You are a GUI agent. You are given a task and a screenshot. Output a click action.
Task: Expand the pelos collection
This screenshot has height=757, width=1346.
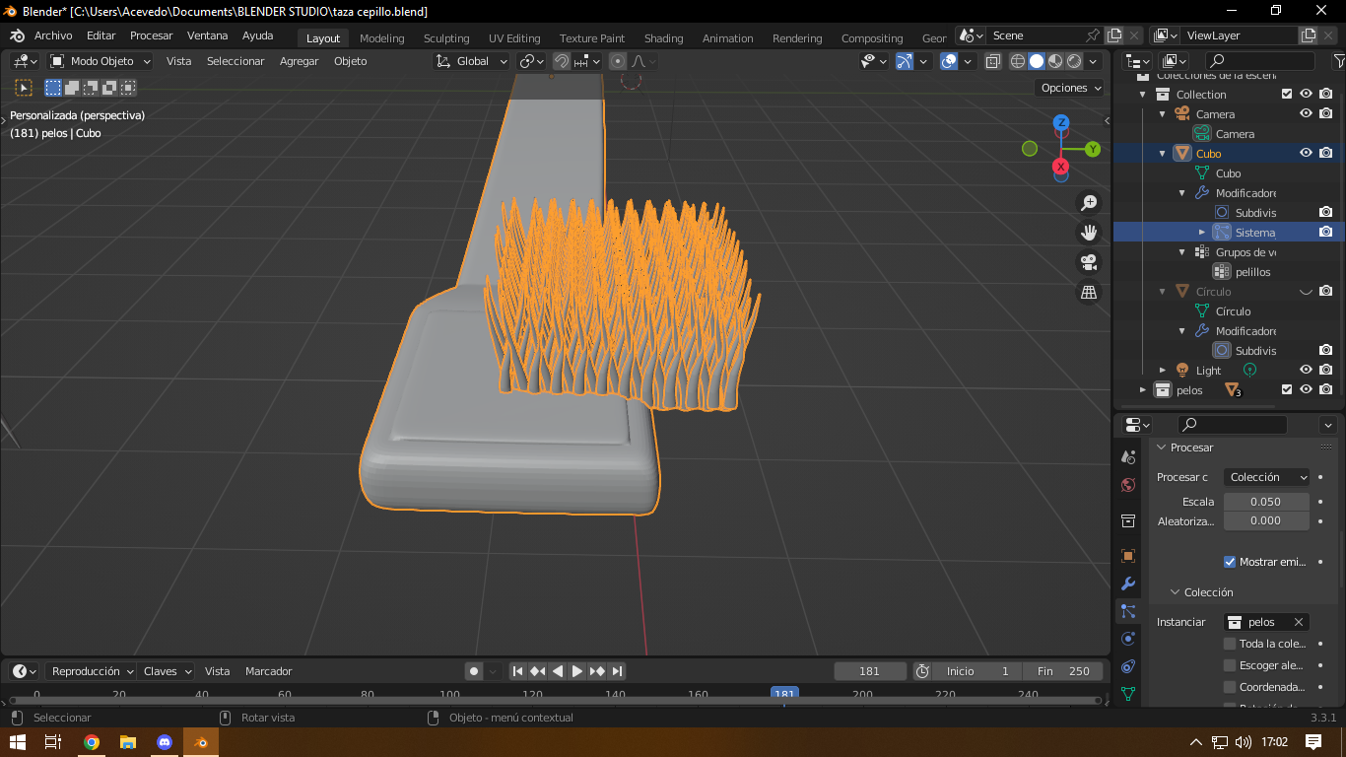(1143, 390)
